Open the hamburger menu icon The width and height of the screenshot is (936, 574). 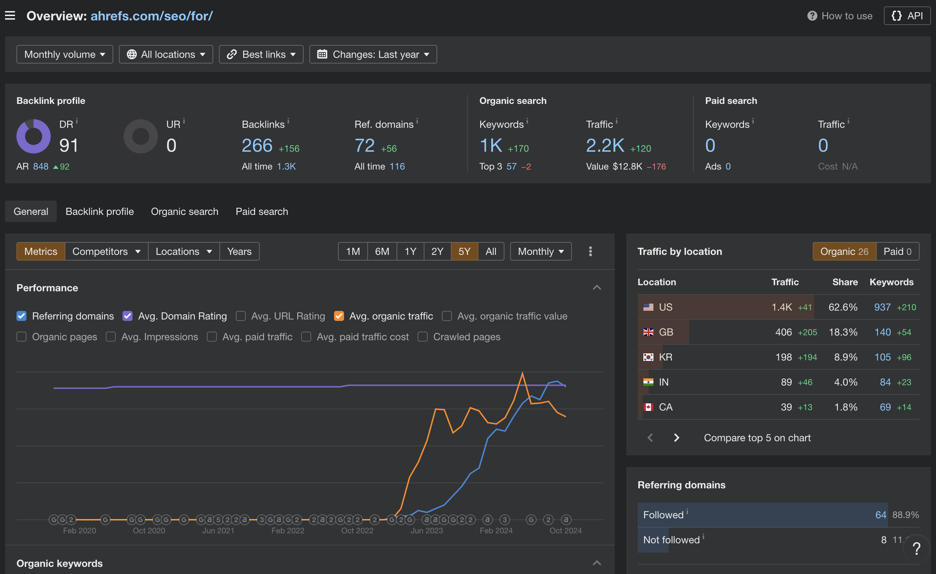10,16
